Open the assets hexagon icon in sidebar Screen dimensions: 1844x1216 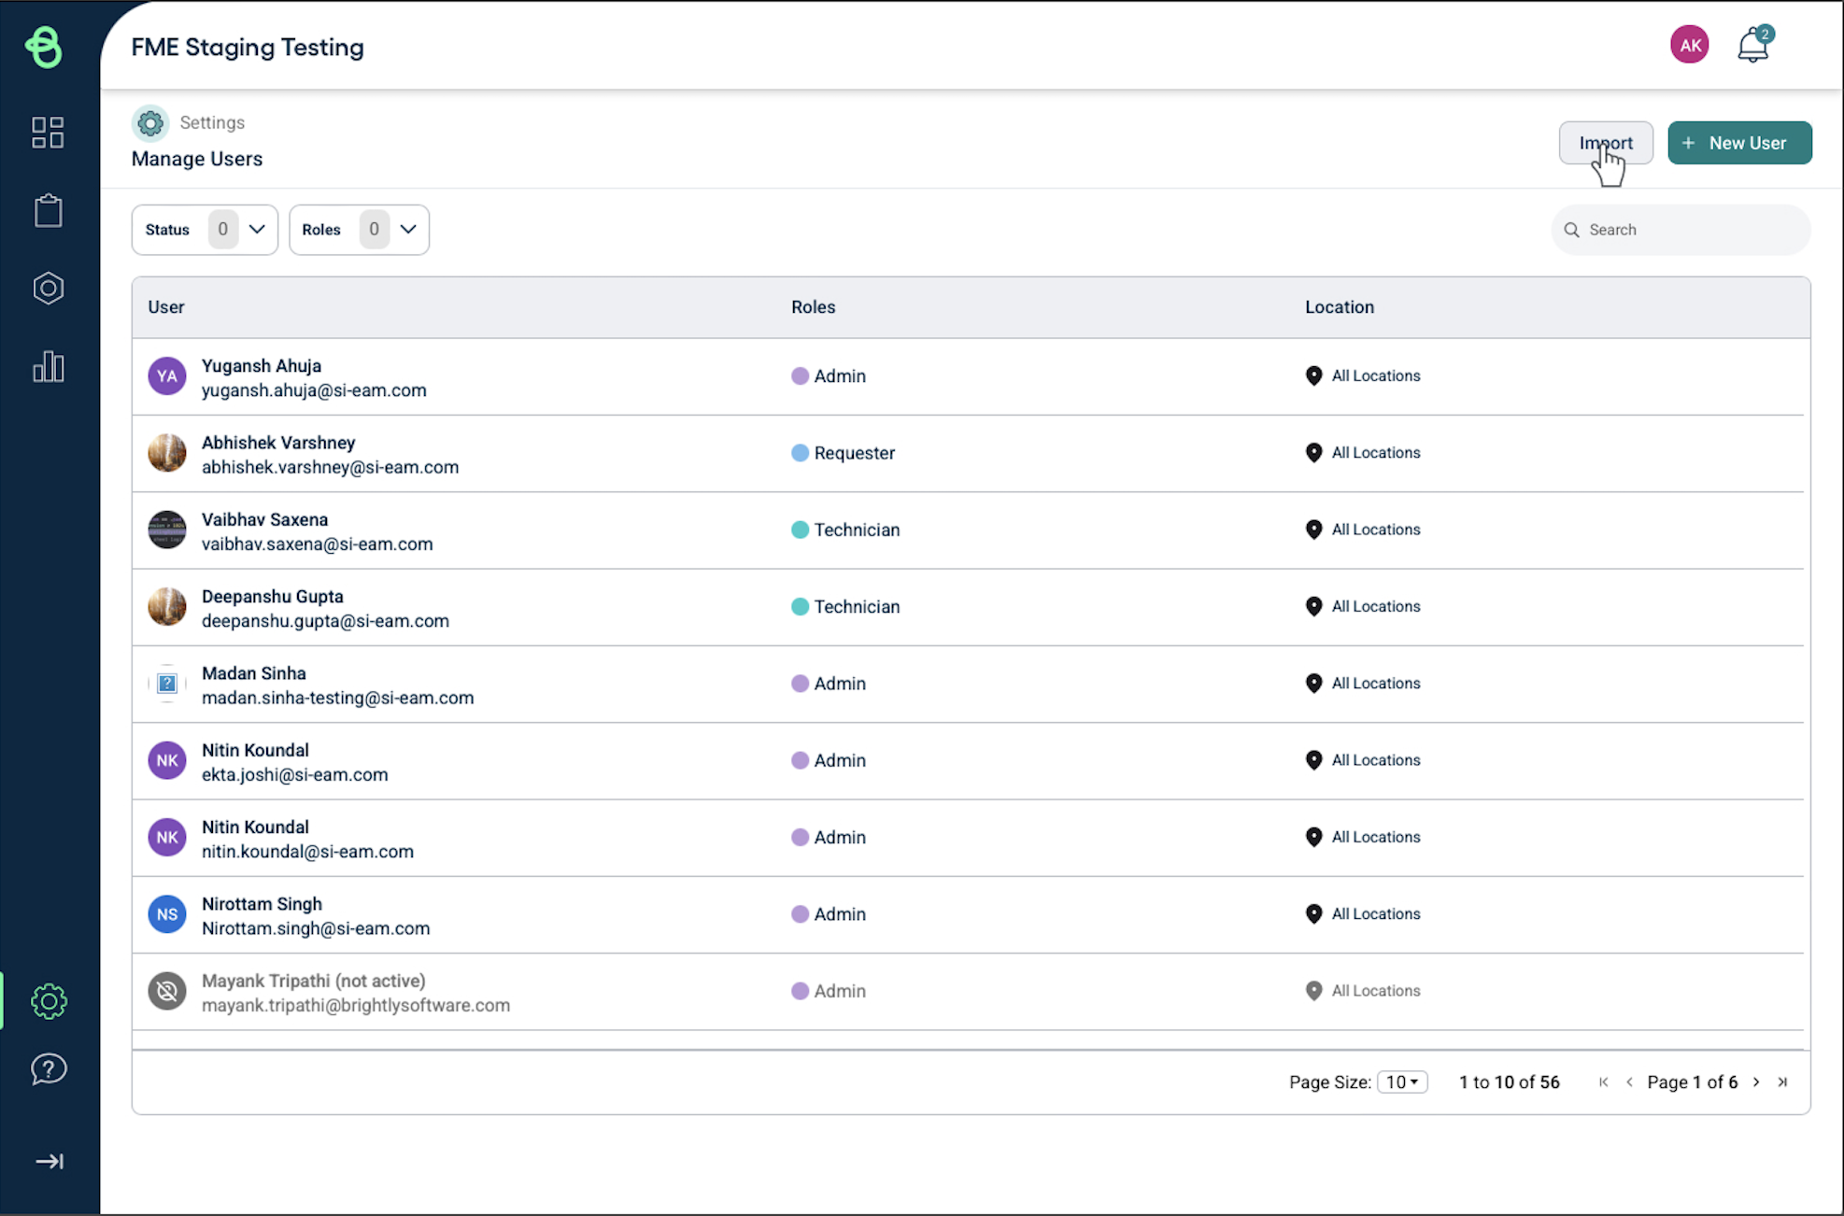[48, 289]
